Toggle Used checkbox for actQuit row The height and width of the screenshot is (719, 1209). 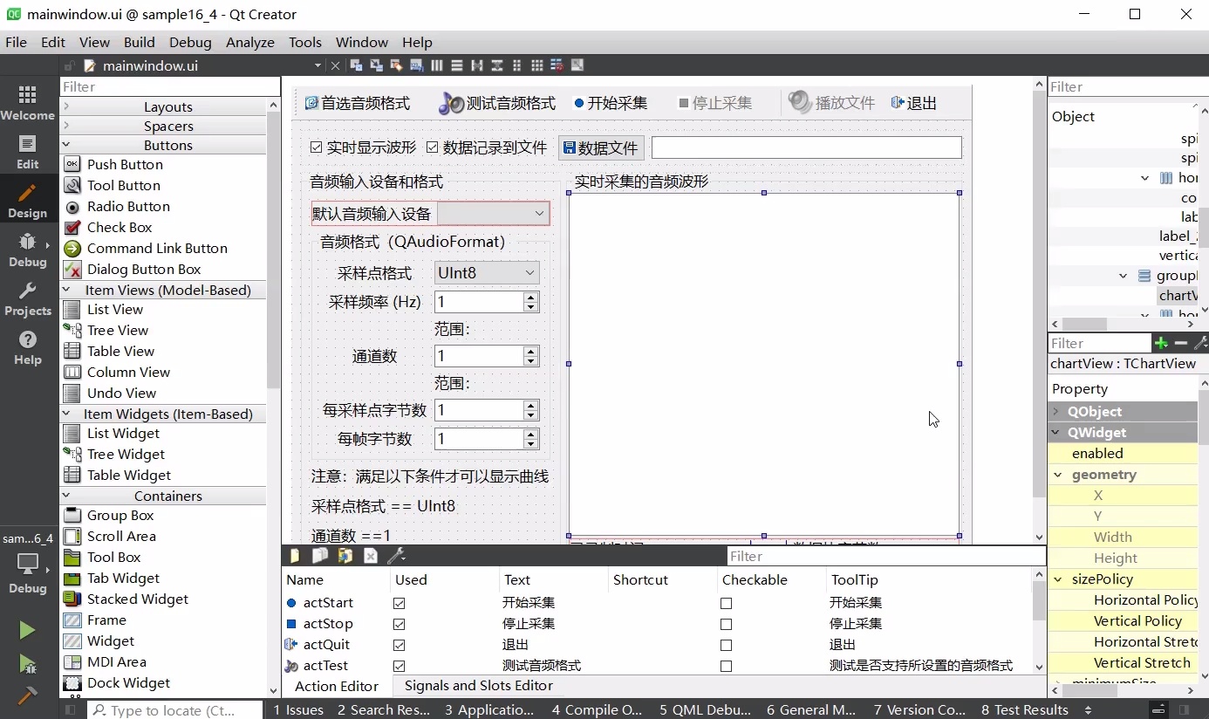click(399, 645)
